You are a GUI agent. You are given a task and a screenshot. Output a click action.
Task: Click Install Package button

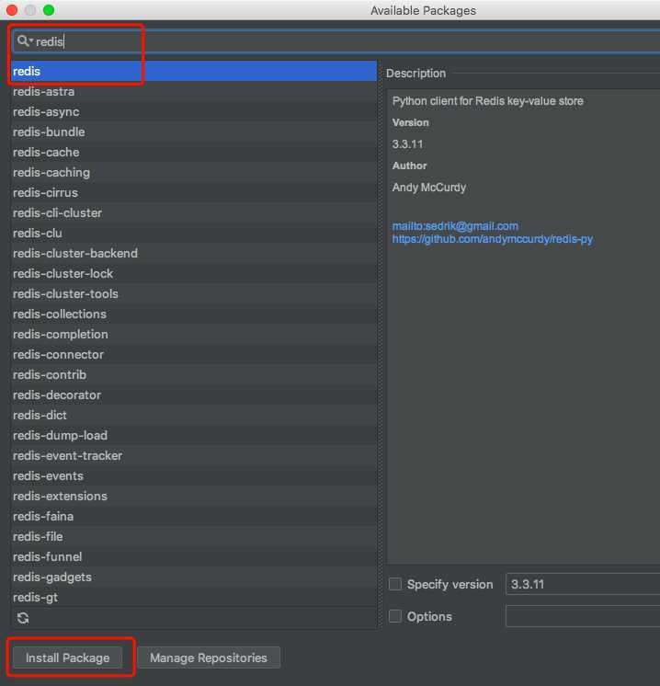click(67, 657)
